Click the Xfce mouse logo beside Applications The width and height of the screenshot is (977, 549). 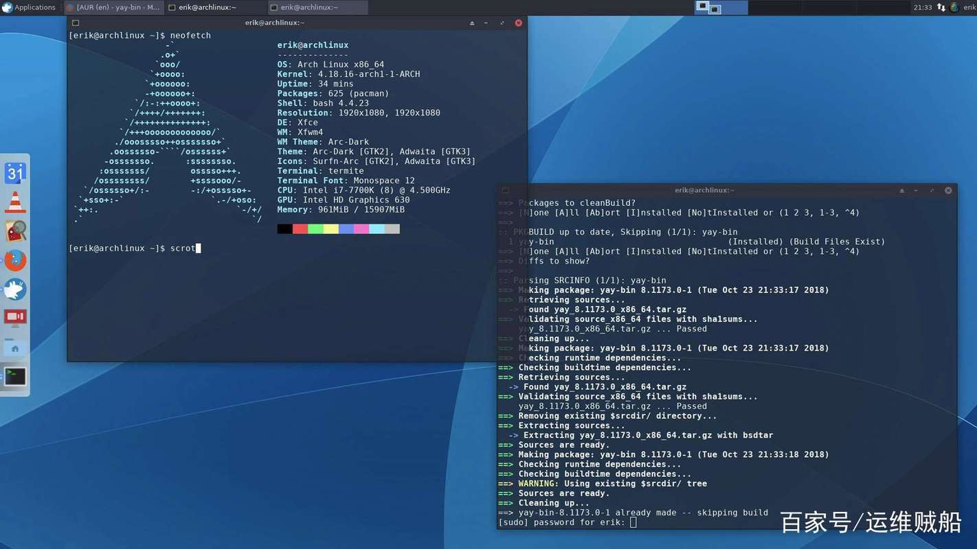coord(7,8)
